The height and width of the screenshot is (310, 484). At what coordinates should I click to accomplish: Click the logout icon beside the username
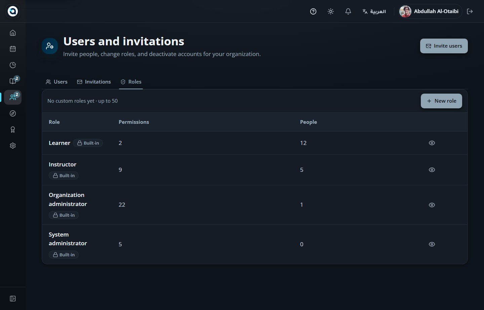click(x=470, y=11)
